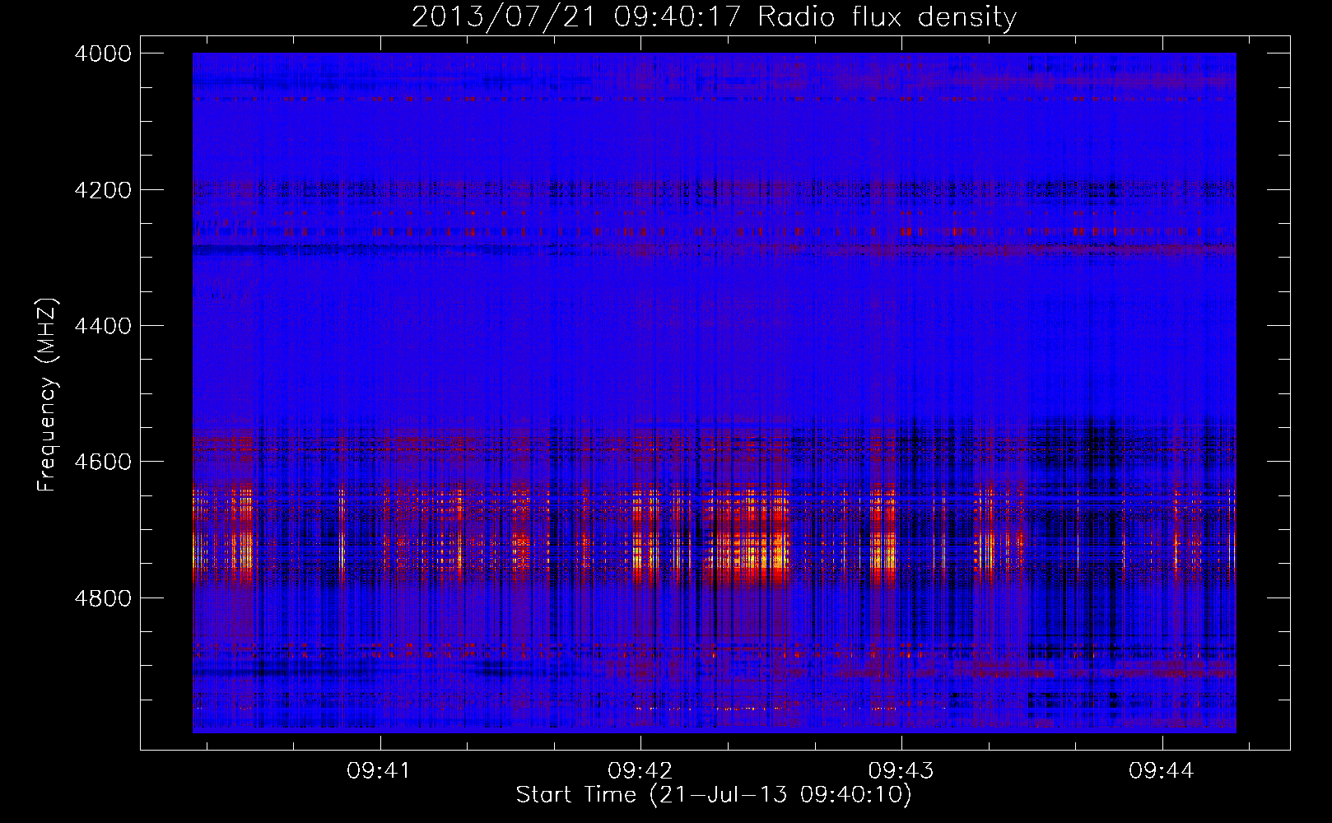Click the 'Start Time (21-Jul-13 09:40:10)' label
Viewport: 1332px width, 823px height.
714,795
